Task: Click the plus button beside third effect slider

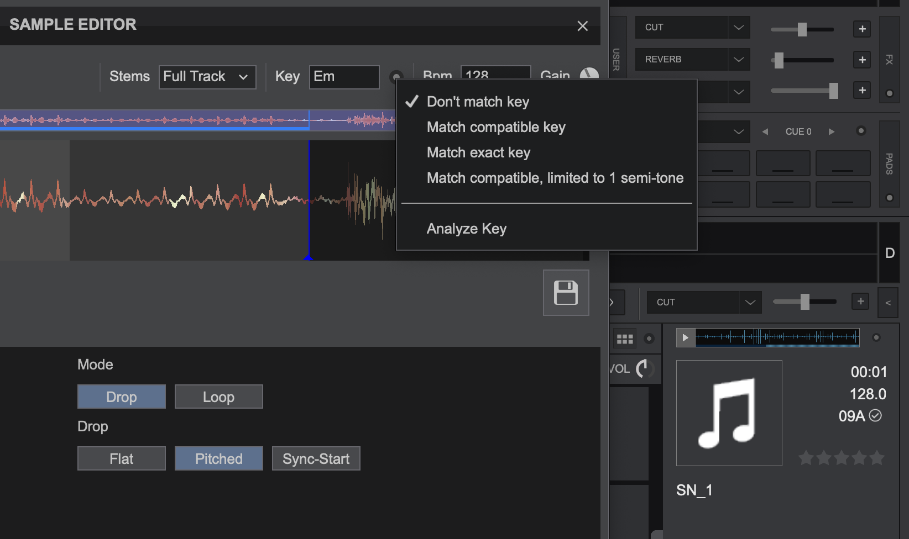Action: tap(862, 90)
